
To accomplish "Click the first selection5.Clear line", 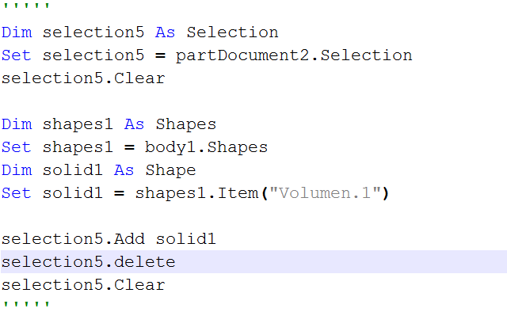I will click(x=83, y=78).
